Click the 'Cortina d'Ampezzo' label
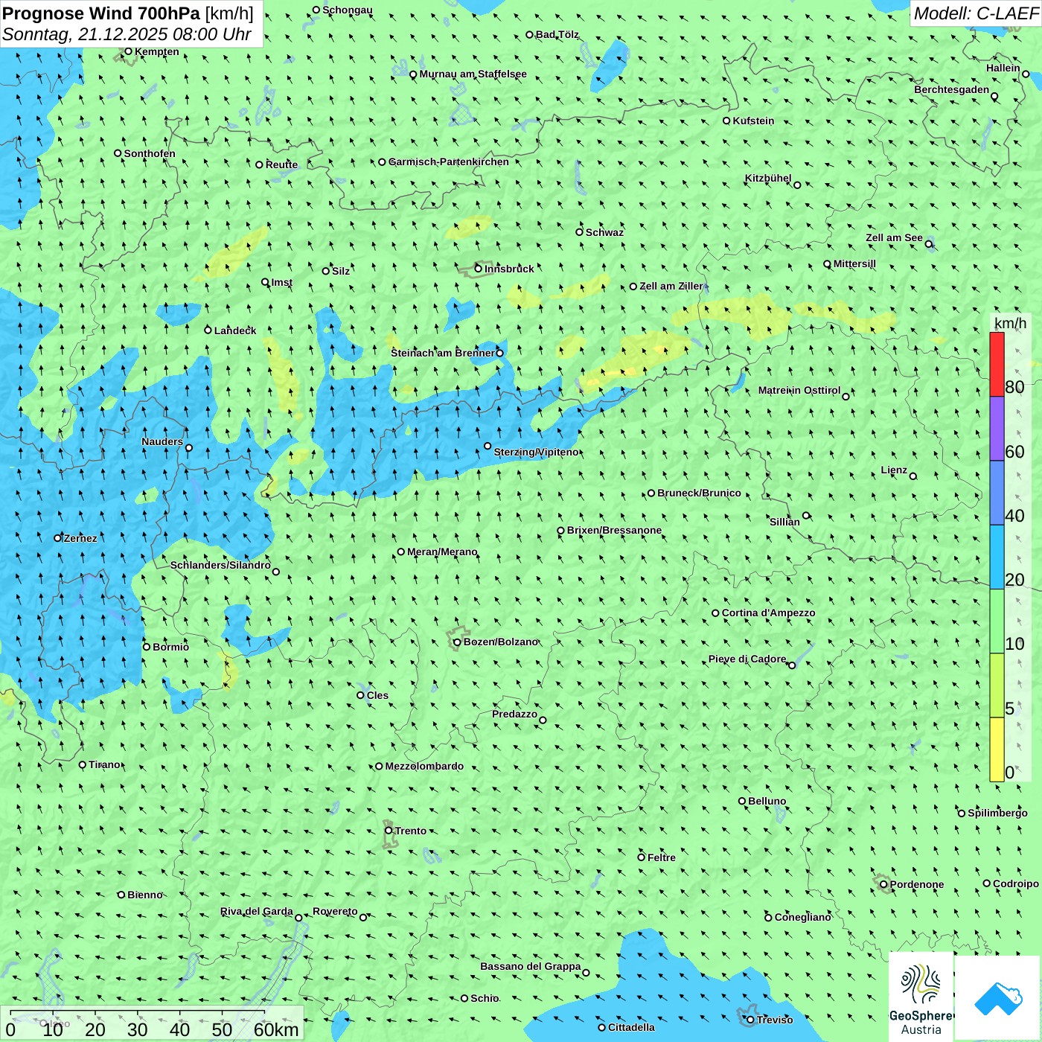This screenshot has width=1042, height=1042. [x=768, y=613]
